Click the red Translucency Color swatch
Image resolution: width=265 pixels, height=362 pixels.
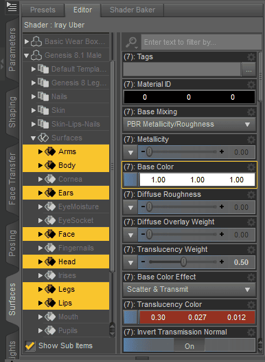(197, 317)
